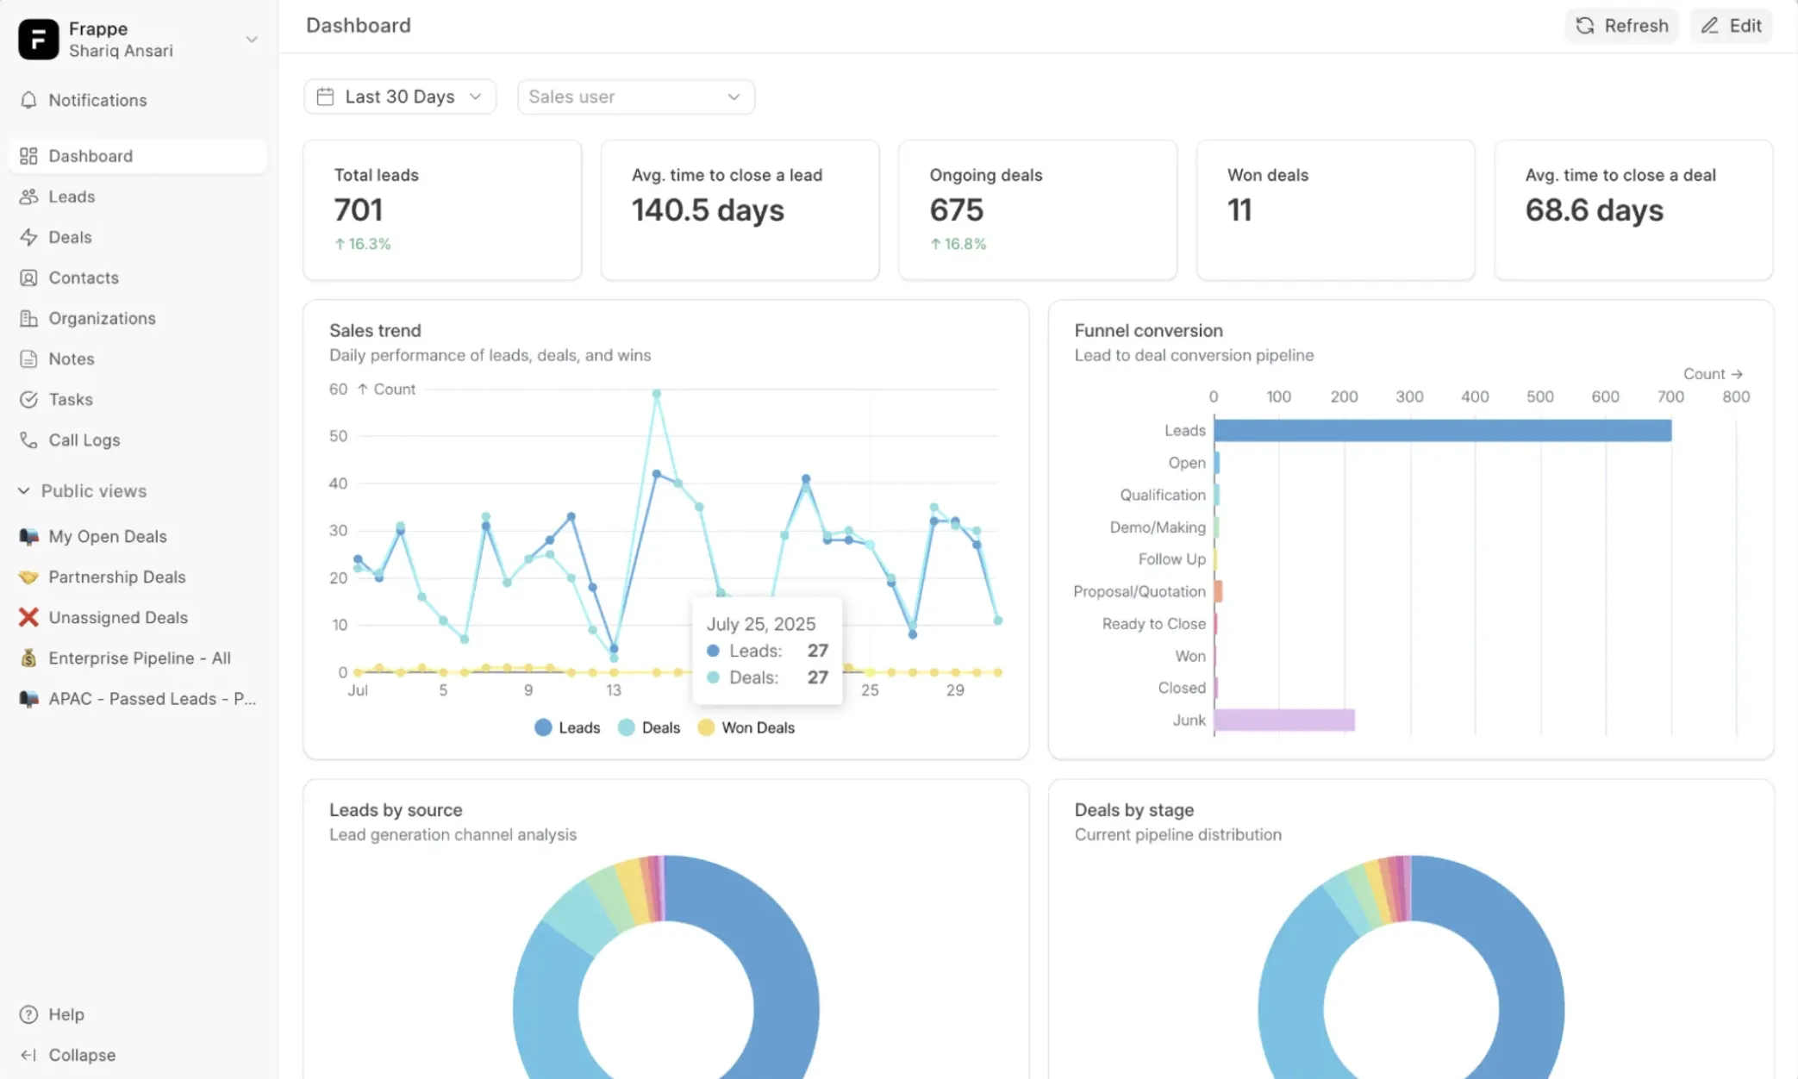This screenshot has height=1079, width=1798.
Task: Open Call Logs in the sidebar
Action: 138,440
